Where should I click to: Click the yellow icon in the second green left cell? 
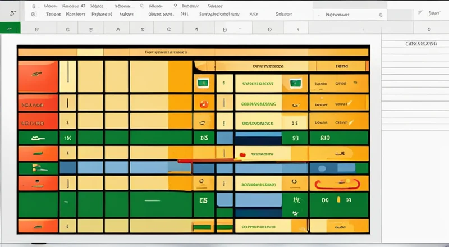(36, 167)
